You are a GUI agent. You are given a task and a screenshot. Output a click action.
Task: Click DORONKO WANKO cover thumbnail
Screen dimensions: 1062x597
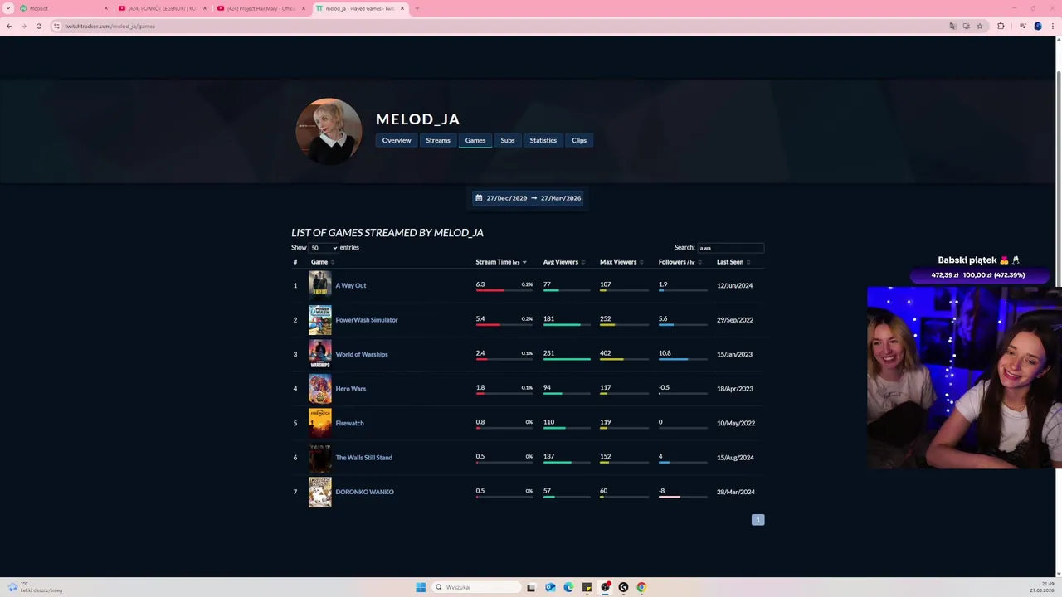(x=320, y=492)
